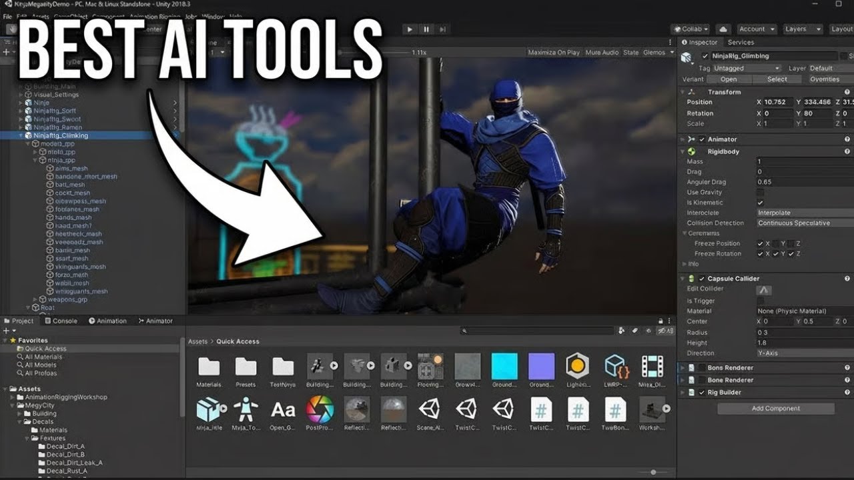Click the Edit Collider button

pos(764,290)
